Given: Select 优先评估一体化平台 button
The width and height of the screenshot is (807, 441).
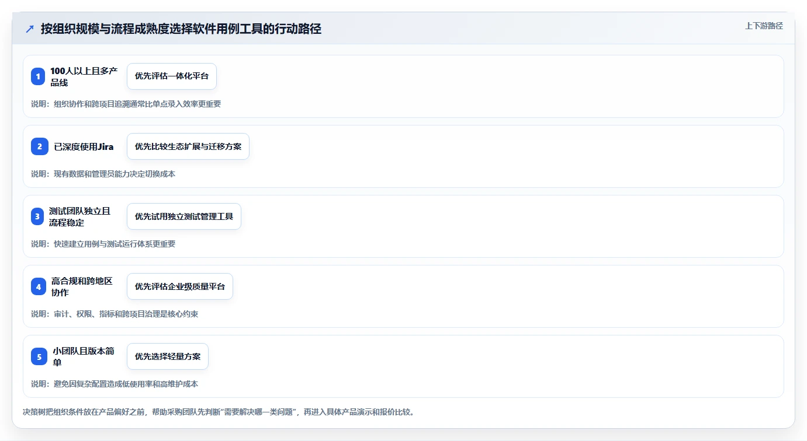Looking at the screenshot, I should point(172,76).
